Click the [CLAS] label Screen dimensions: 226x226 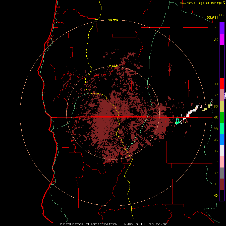coord(212,17)
